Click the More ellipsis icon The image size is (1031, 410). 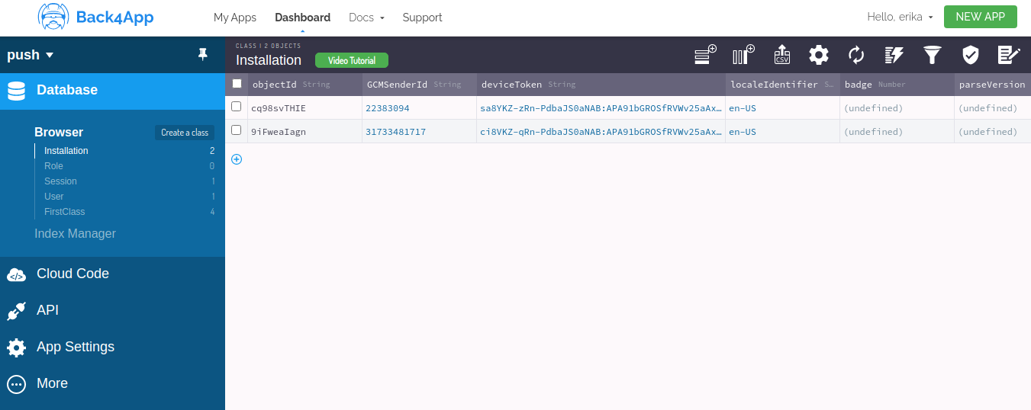[16, 384]
